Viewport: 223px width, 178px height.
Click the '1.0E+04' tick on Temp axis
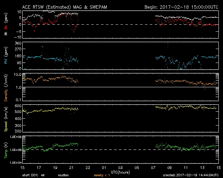point(16,163)
